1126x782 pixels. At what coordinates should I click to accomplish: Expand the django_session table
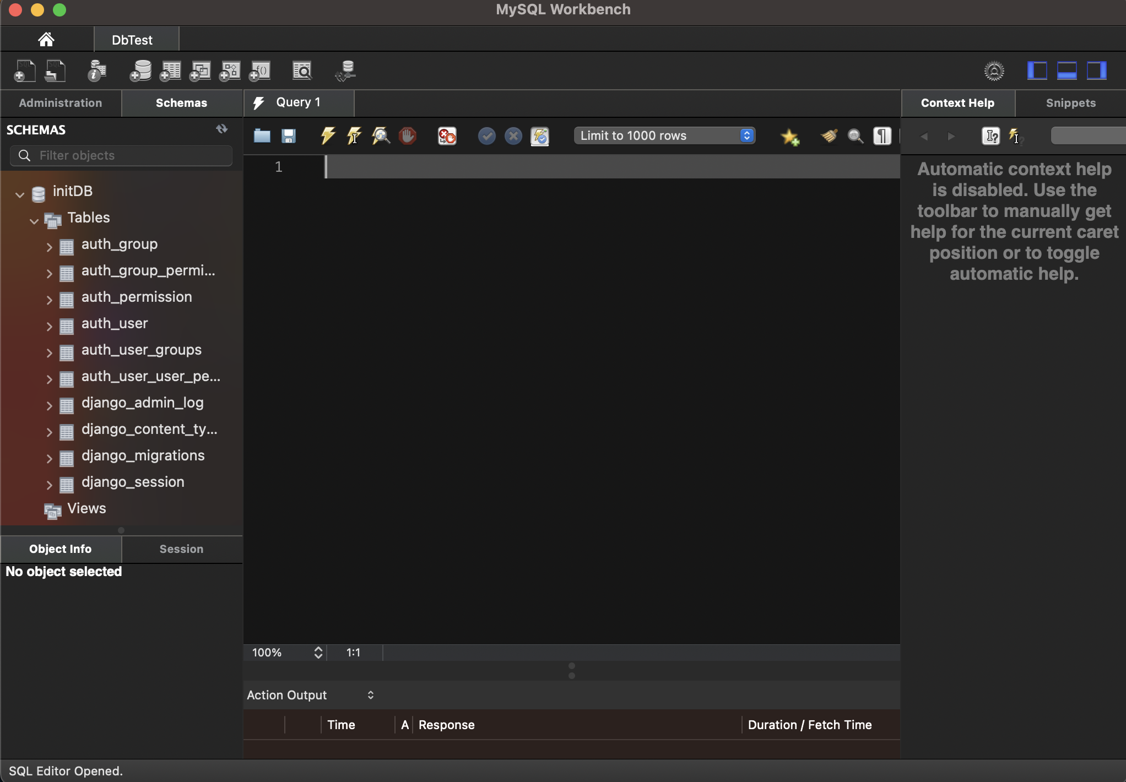coord(49,485)
